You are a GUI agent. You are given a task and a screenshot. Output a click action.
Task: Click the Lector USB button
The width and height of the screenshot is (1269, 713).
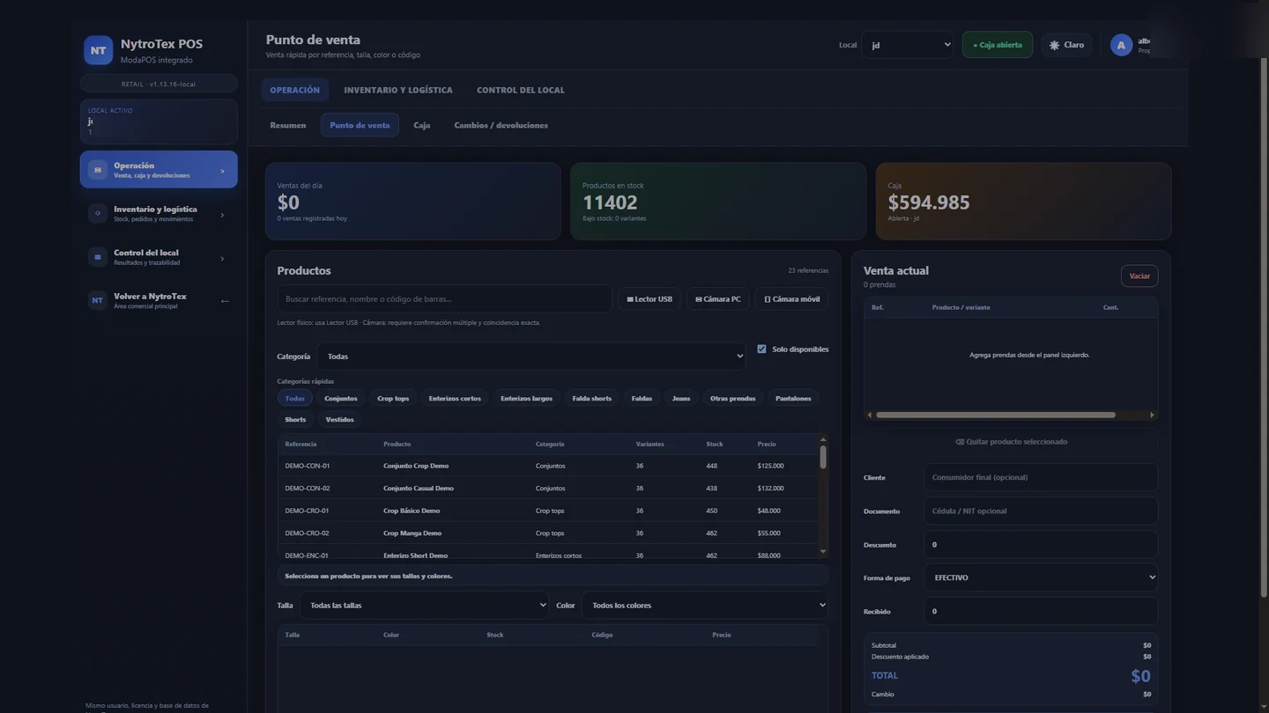(649, 299)
